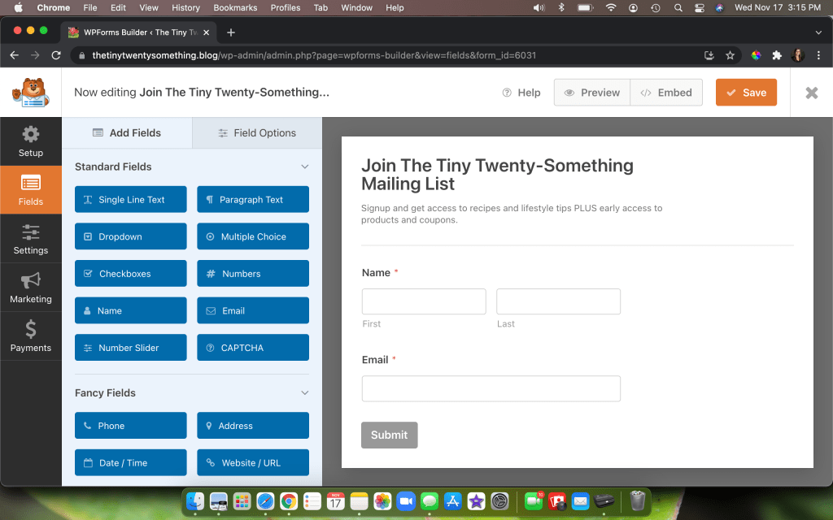Preview the mailing list form
The height and width of the screenshot is (520, 833).
(591, 93)
